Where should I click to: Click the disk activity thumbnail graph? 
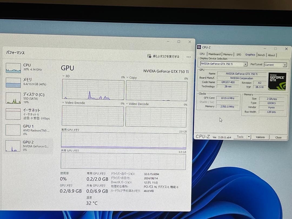pos(13,98)
